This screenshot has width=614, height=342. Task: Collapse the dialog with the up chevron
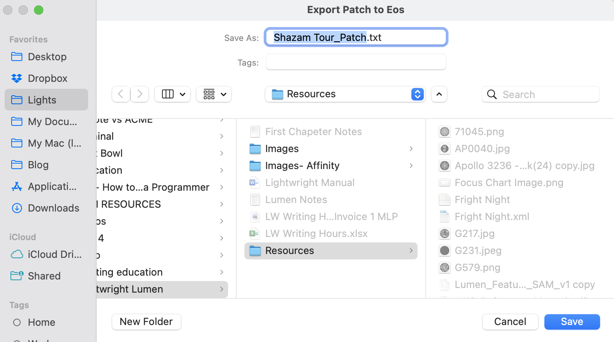pos(439,94)
